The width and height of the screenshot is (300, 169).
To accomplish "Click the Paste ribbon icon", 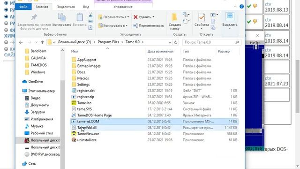I will 80,17.
